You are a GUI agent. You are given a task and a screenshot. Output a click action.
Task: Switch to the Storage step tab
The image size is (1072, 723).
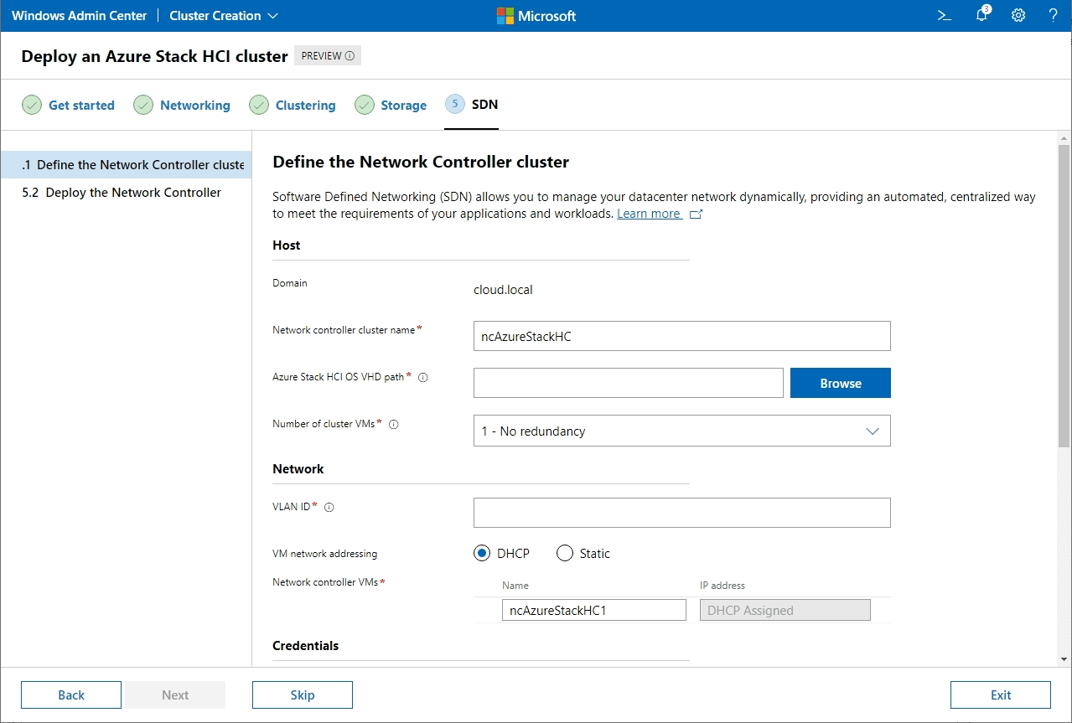[403, 106]
